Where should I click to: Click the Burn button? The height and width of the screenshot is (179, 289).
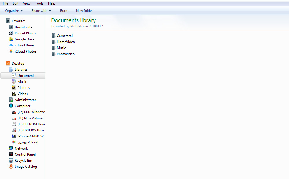[x=64, y=11]
